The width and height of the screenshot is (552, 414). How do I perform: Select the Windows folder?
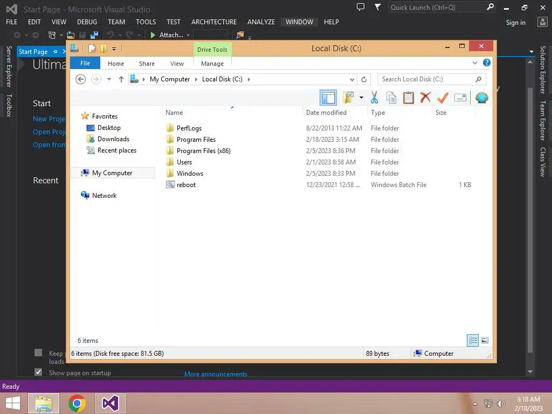click(190, 173)
